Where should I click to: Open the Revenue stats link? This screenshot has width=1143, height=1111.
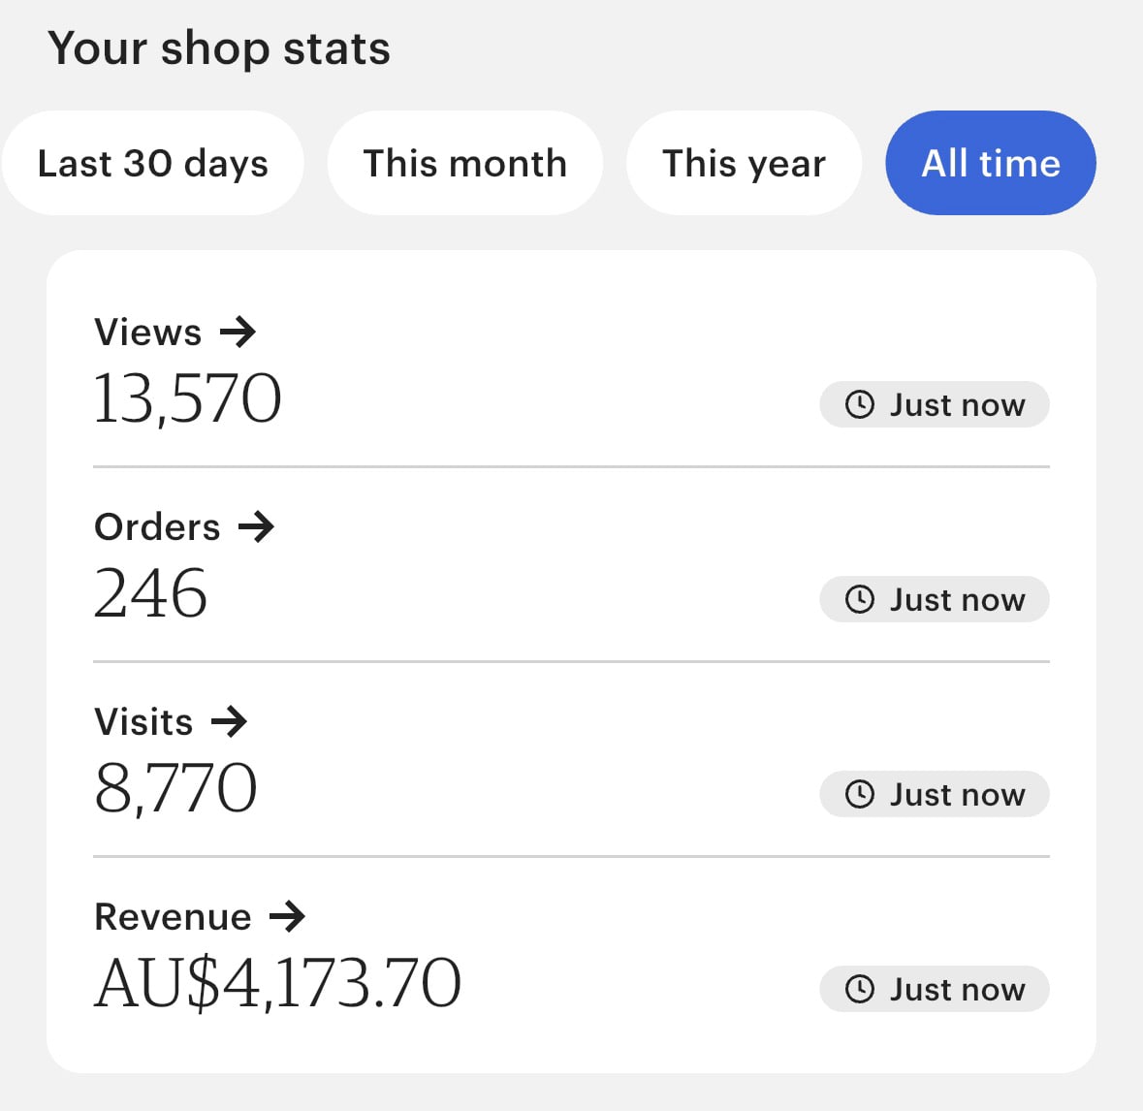tap(174, 917)
